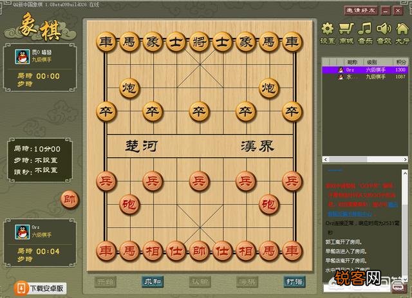
Task: Click the rightmost black 卒 pawn
Action: tap(292, 111)
